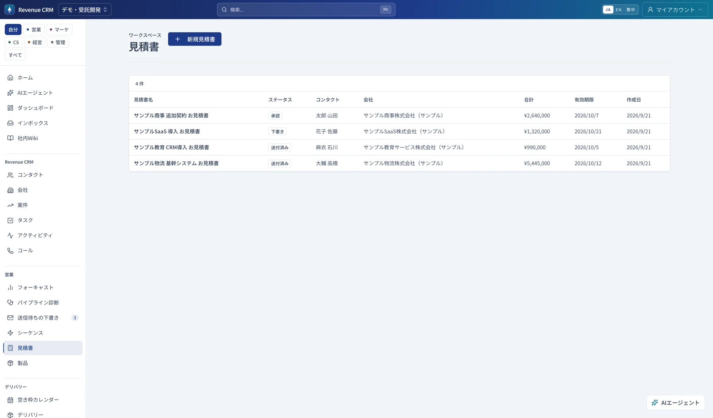Open the AIエージェント sidebar item
This screenshot has height=418, width=713.
(x=43, y=93)
